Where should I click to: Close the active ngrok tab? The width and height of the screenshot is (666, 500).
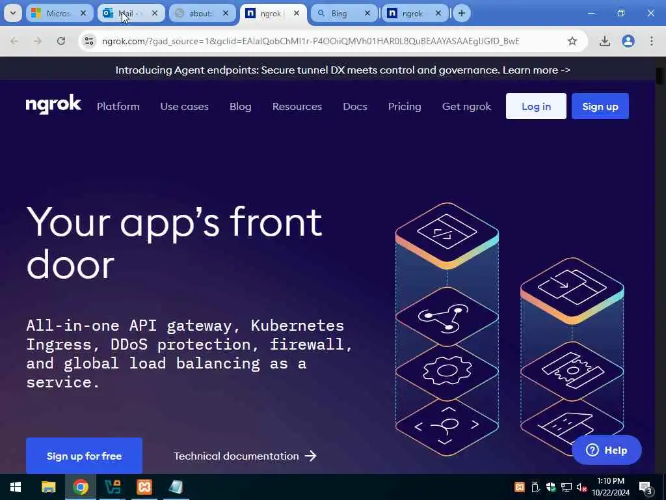point(297,13)
